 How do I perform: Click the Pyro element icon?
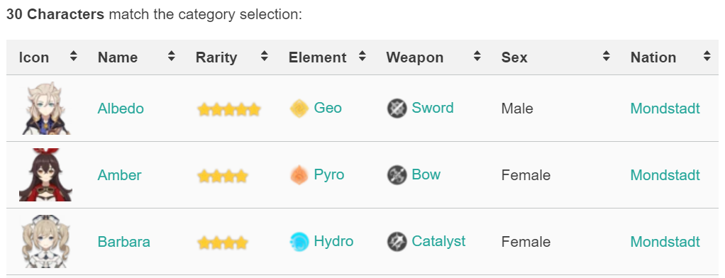coord(299,175)
